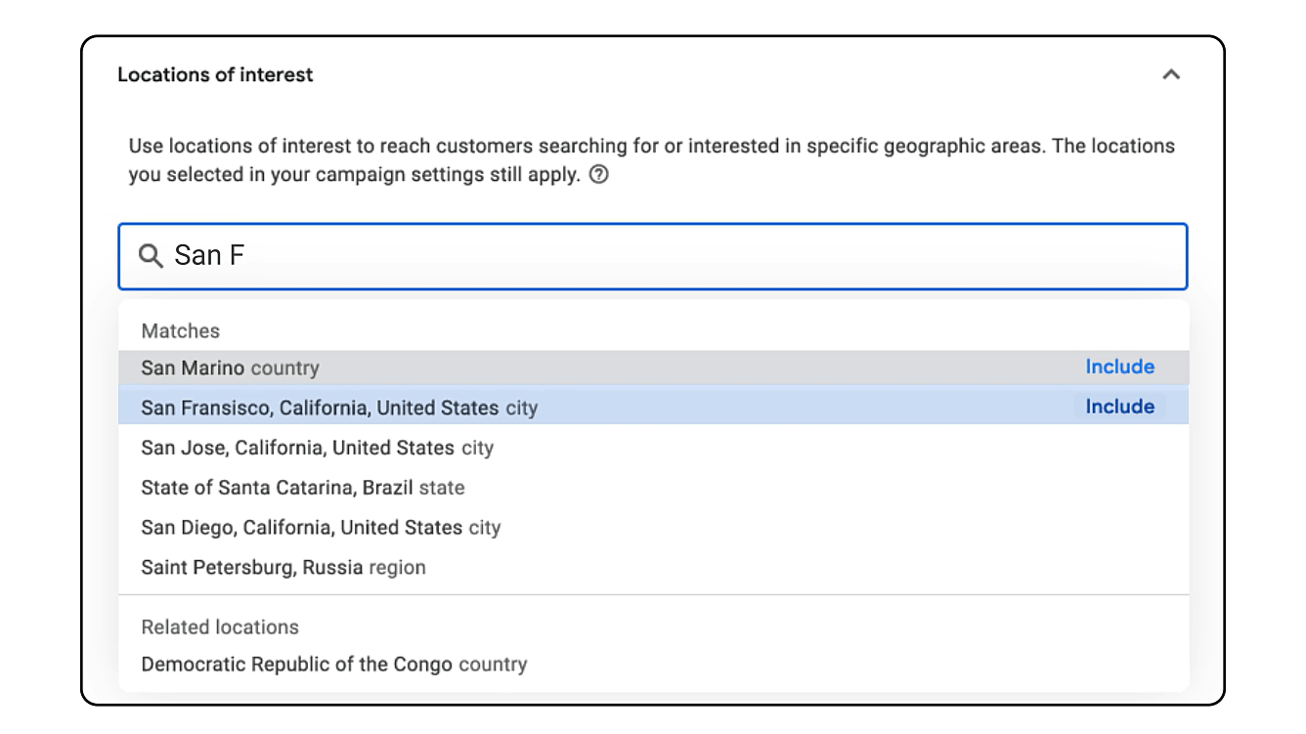
Task: Click the Matches section label
Action: [181, 330]
